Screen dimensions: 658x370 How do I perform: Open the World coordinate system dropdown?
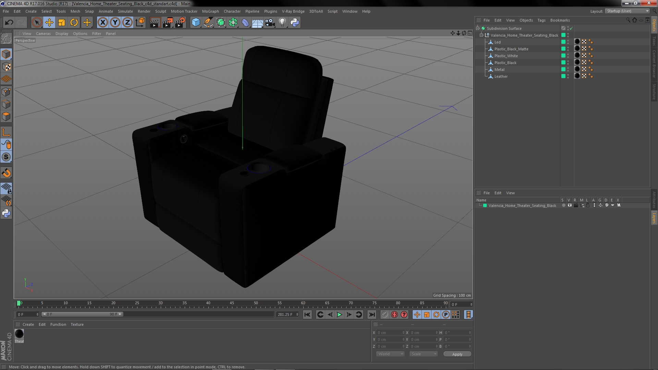point(390,354)
